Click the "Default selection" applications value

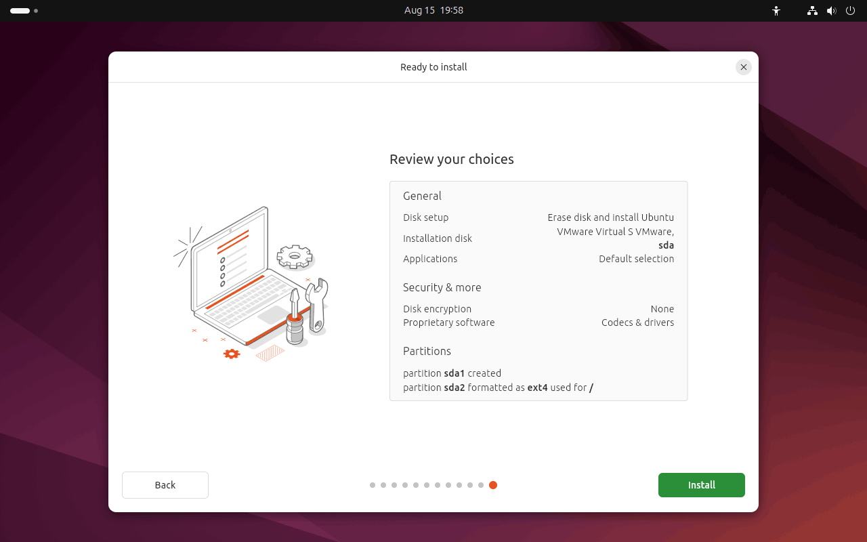tap(636, 259)
